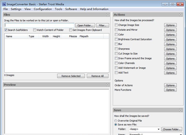Close the Save panel using its X icon
This screenshot has width=186, height=135.
coord(180,110)
